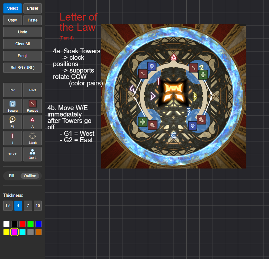This screenshot has width=269, height=259.
Task: Activate the Rect shape tool
Action: pos(32,90)
